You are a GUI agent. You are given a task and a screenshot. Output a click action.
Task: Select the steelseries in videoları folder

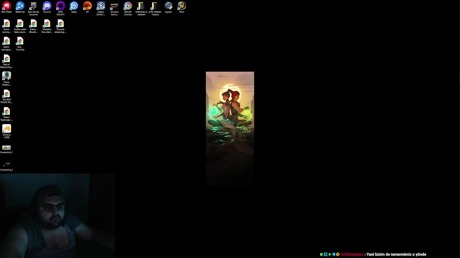(x=141, y=9)
